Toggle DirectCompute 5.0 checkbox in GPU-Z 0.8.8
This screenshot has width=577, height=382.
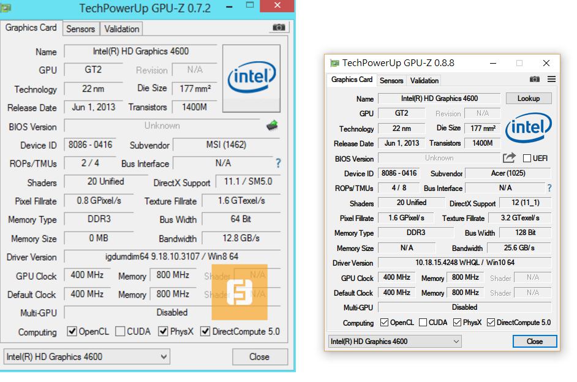tap(491, 323)
